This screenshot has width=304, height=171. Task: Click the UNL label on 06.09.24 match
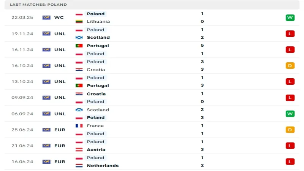pos(60,114)
